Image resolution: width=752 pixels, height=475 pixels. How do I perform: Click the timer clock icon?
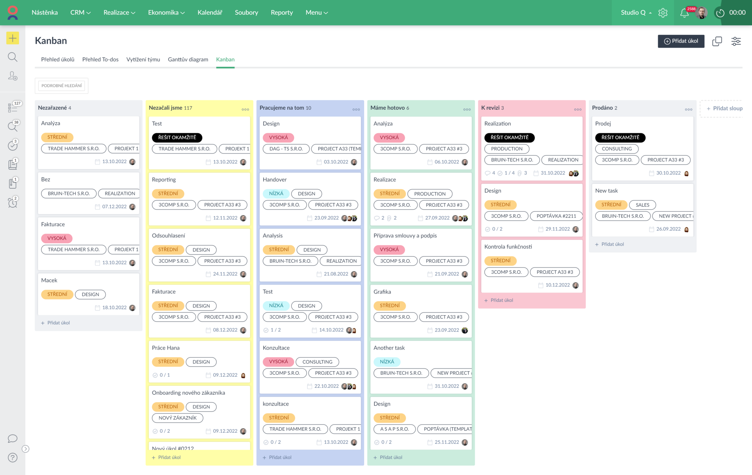click(720, 13)
